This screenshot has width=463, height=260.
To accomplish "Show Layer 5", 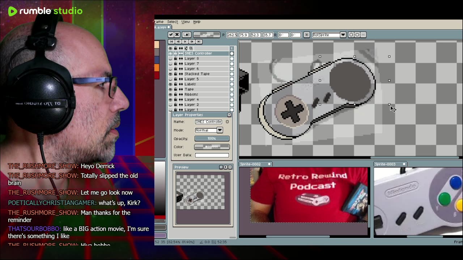I will (x=170, y=79).
